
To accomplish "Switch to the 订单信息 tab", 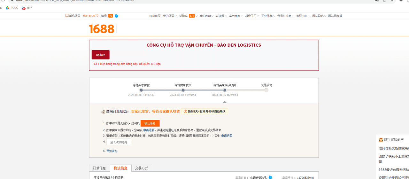I will pyautogui.click(x=99, y=168).
